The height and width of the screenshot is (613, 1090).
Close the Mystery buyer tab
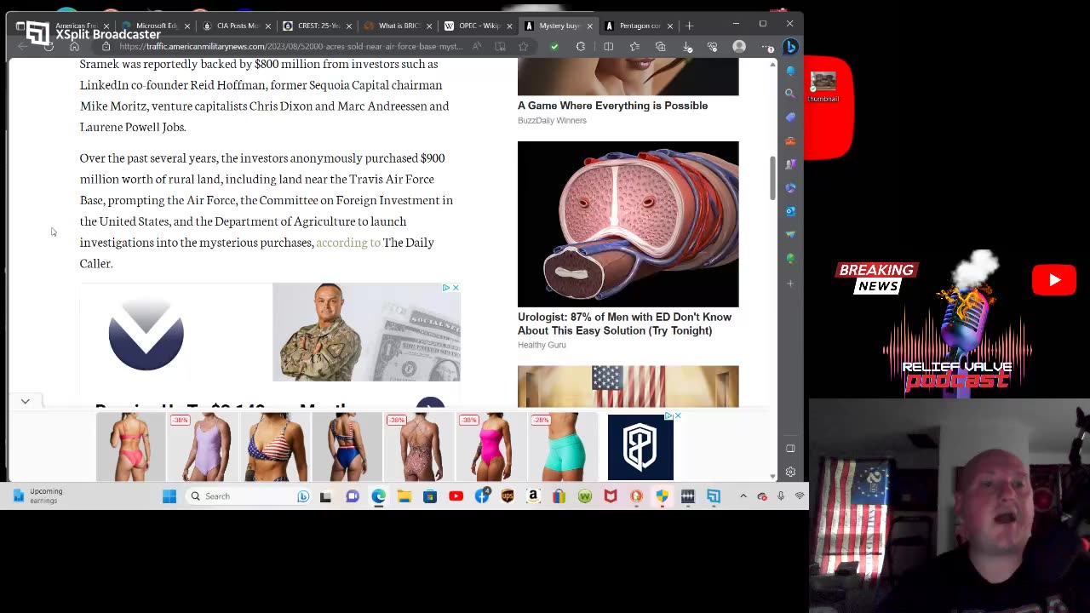589,26
